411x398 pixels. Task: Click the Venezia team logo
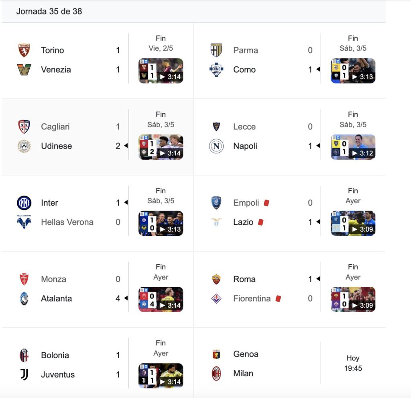click(24, 69)
